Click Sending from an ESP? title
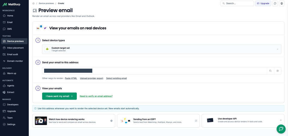The image size is (288, 136). pos(145,119)
